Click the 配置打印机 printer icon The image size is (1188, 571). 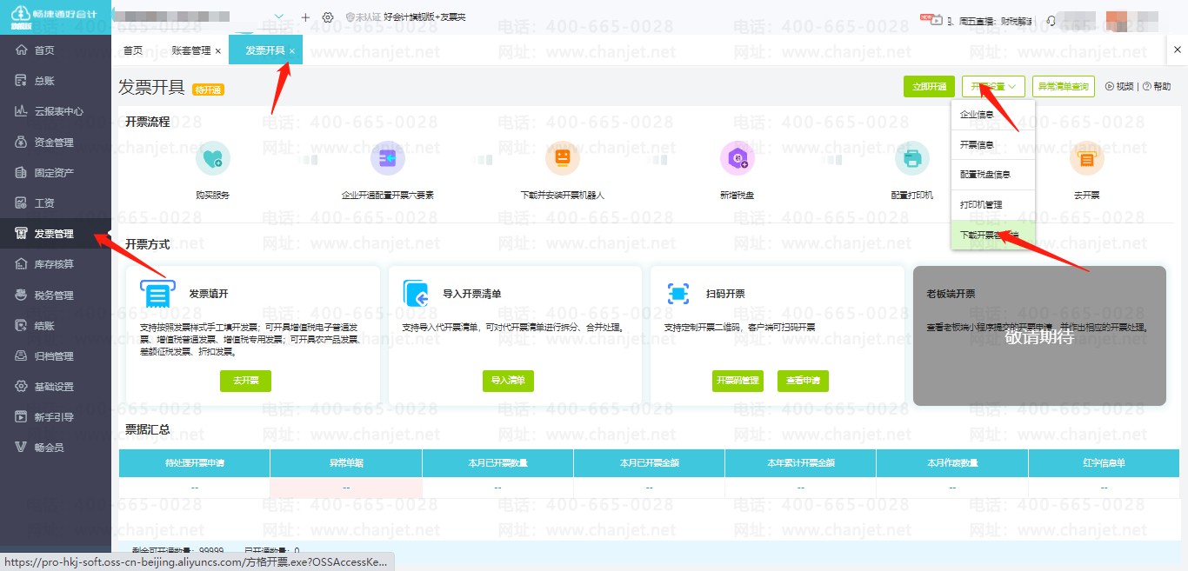[911, 159]
